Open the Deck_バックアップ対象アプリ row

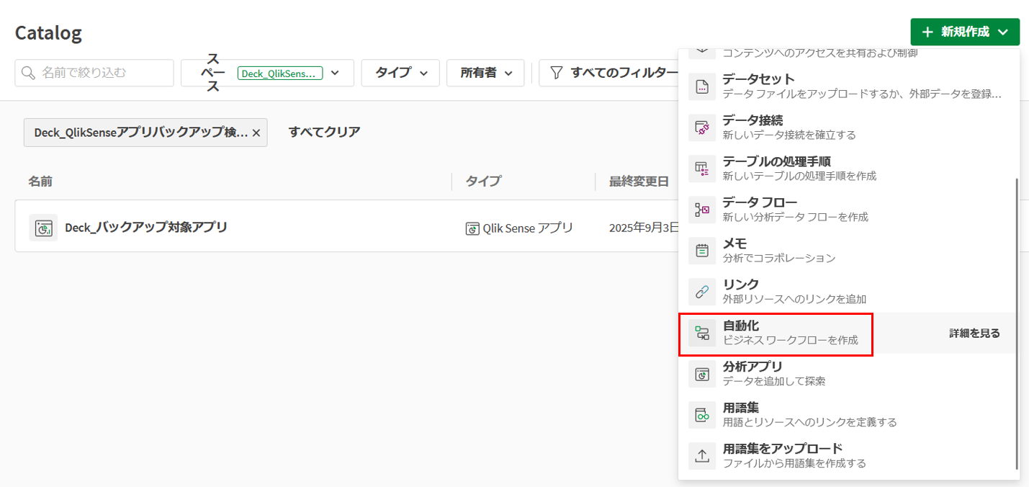pyautogui.click(x=347, y=226)
